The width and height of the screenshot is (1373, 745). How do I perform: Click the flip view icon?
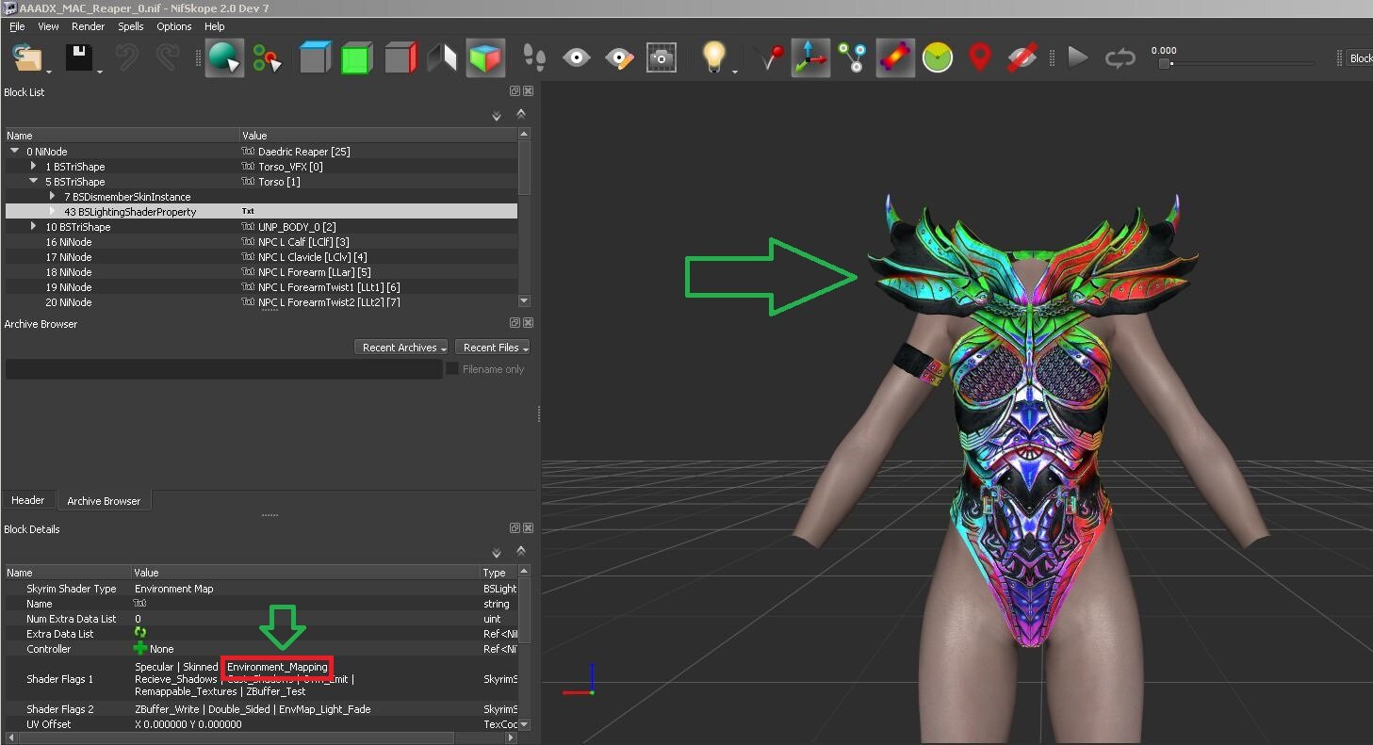click(x=442, y=58)
